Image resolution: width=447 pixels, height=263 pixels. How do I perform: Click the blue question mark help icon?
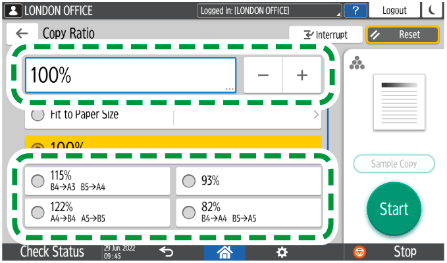355,11
